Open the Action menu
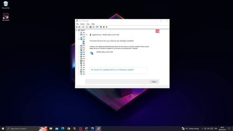The image size is (233, 131). pos(83,24)
